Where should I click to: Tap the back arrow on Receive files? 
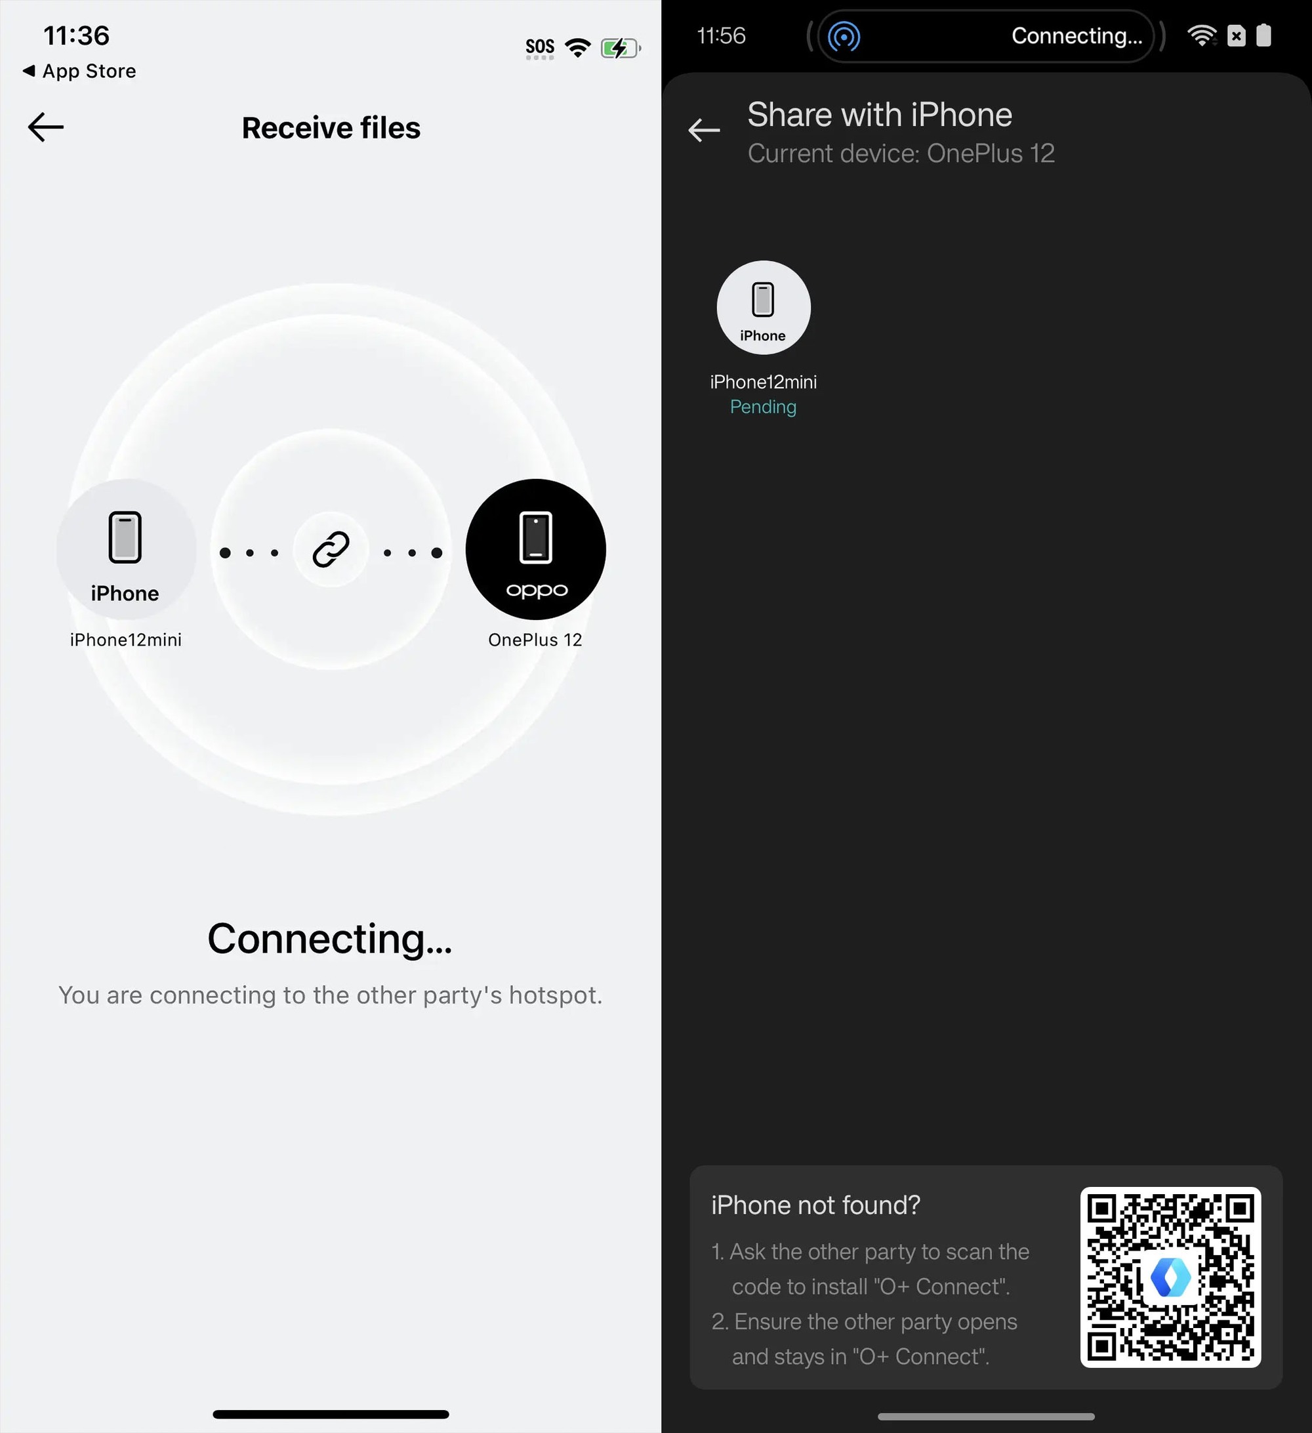tap(45, 126)
